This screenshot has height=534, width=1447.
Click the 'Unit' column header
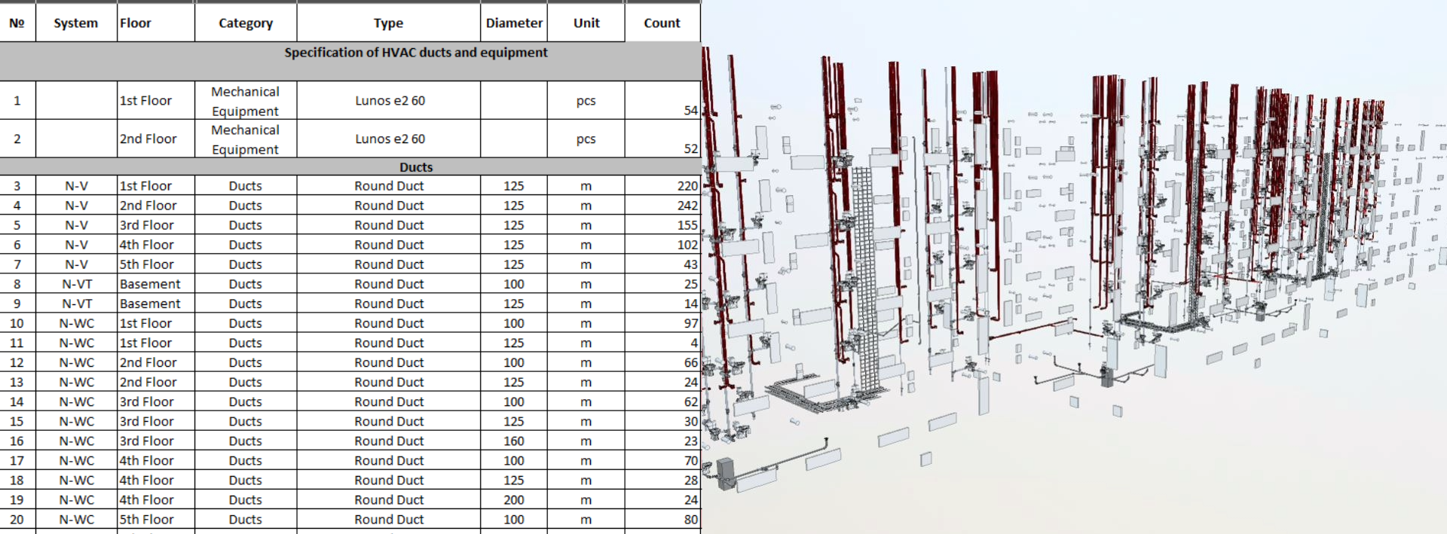coord(586,23)
